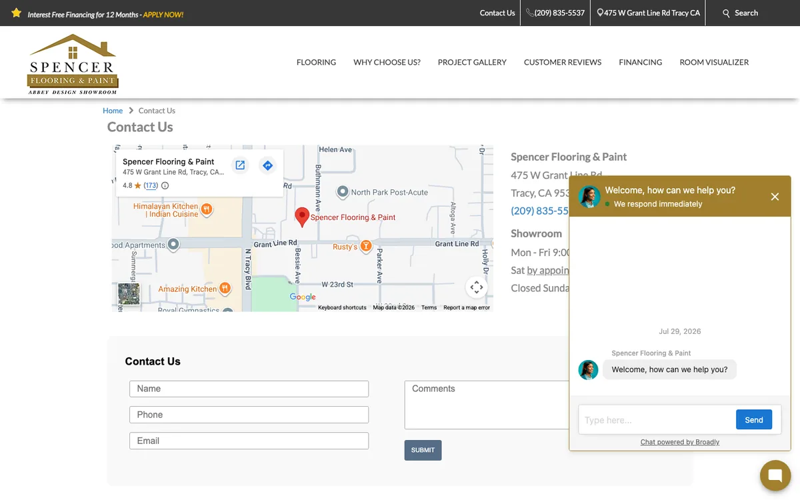Click the blue showroom phone number
Viewport: 800px width, 500px height.
[x=540, y=211]
